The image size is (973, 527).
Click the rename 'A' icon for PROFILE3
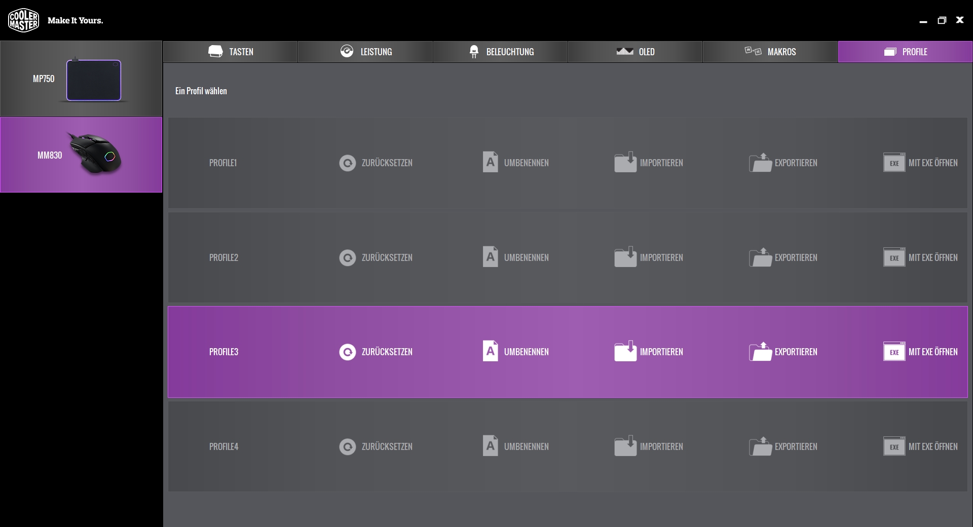coord(490,351)
